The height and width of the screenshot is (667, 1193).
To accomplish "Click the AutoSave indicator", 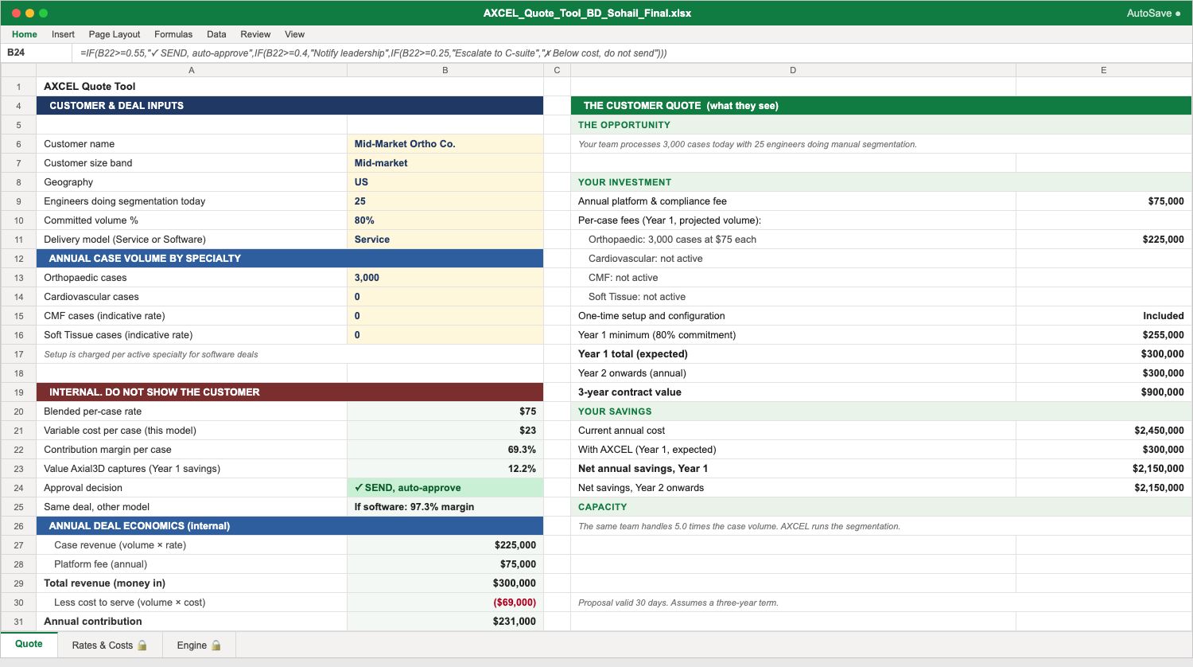I will click(1153, 13).
